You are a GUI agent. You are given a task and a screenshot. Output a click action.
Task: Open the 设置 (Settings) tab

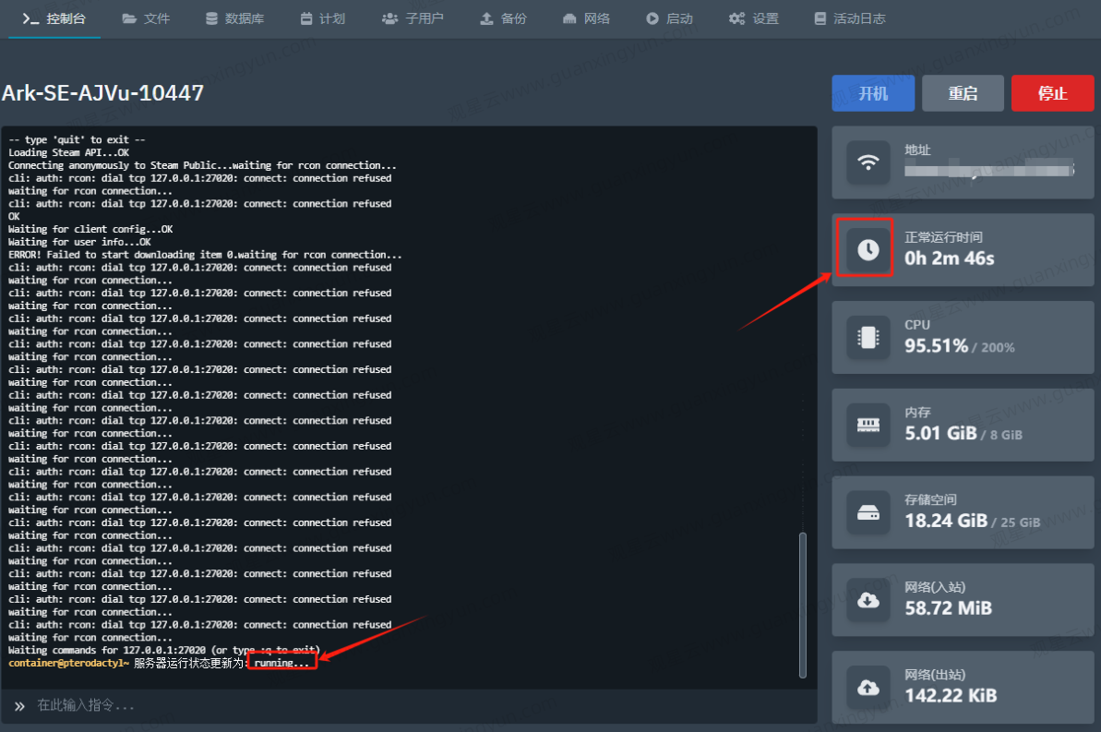tap(753, 18)
